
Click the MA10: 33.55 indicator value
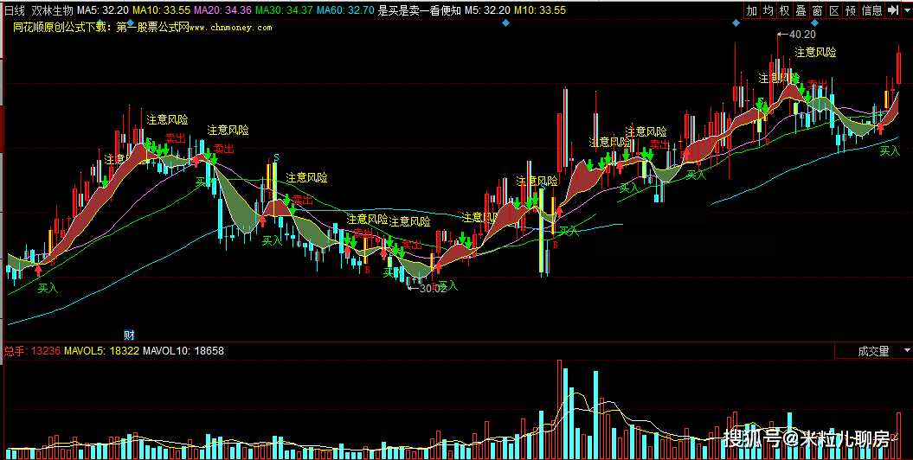161,10
